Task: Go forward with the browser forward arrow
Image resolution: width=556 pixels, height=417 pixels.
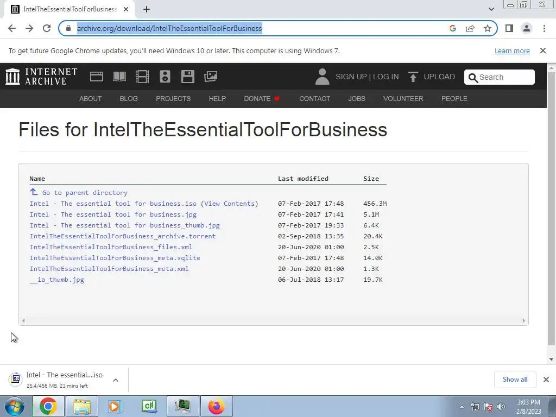Action: click(x=29, y=28)
